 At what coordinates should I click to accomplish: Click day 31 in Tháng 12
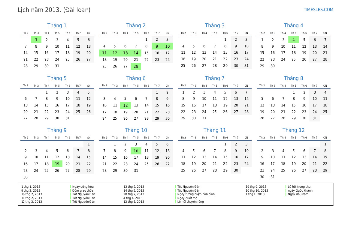[272, 177]
